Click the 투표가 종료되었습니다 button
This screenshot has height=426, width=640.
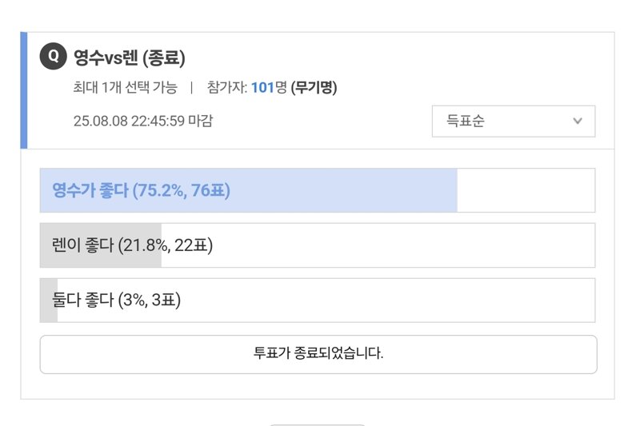318,354
